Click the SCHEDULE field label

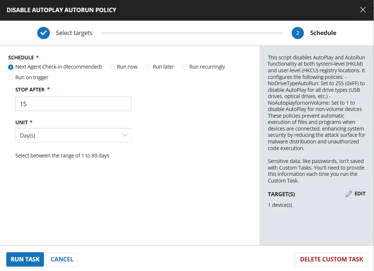21,58
